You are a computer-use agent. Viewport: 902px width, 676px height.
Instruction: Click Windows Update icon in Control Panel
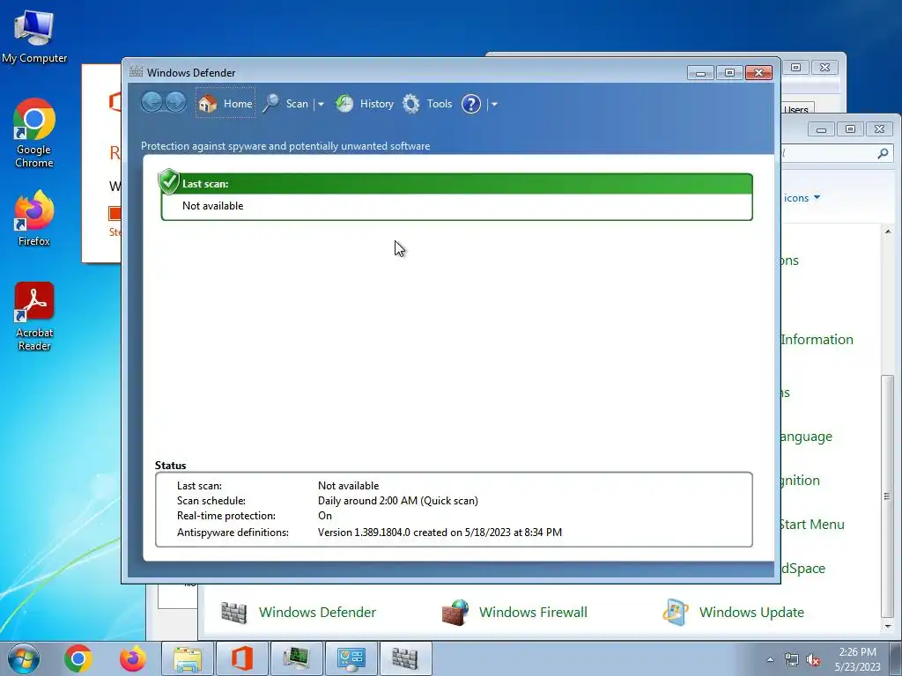coord(675,613)
